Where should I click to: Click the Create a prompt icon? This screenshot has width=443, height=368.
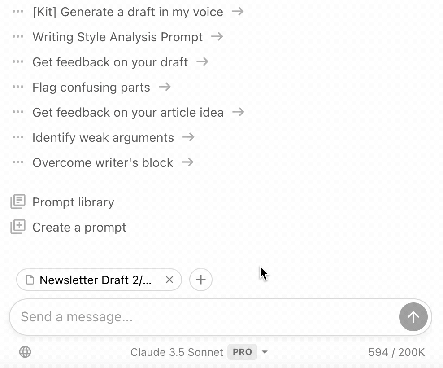point(18,227)
